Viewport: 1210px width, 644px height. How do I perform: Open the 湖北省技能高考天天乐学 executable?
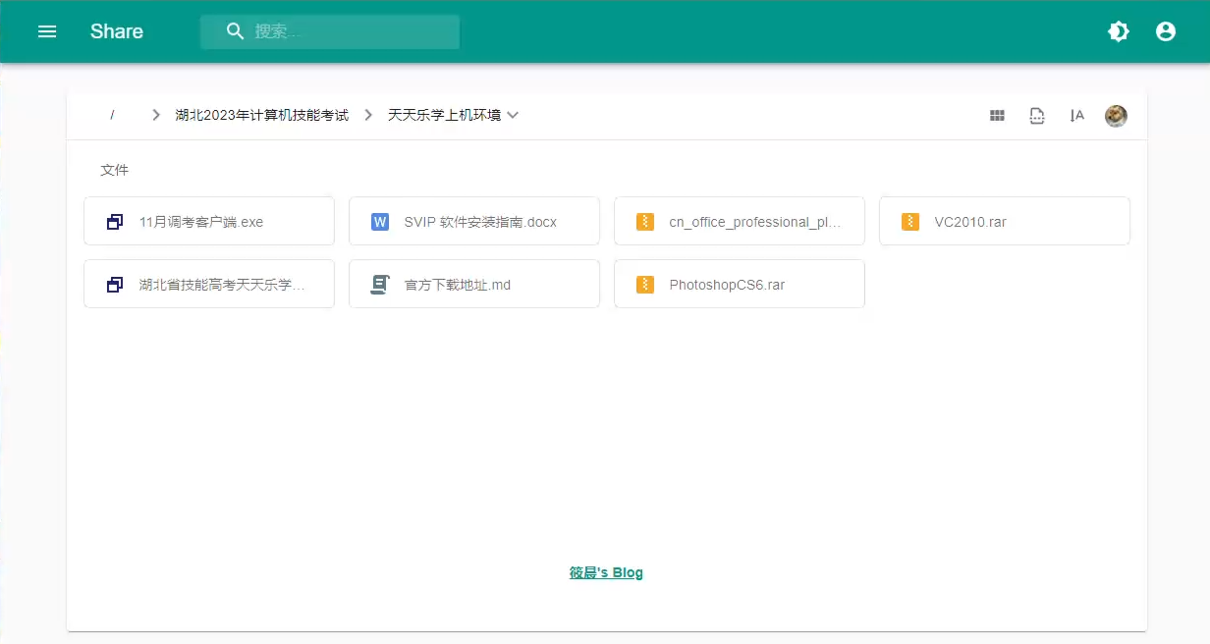point(209,285)
